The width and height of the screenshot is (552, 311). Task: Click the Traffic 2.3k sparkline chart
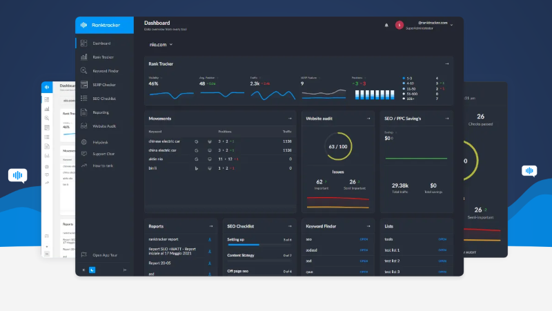(x=273, y=95)
